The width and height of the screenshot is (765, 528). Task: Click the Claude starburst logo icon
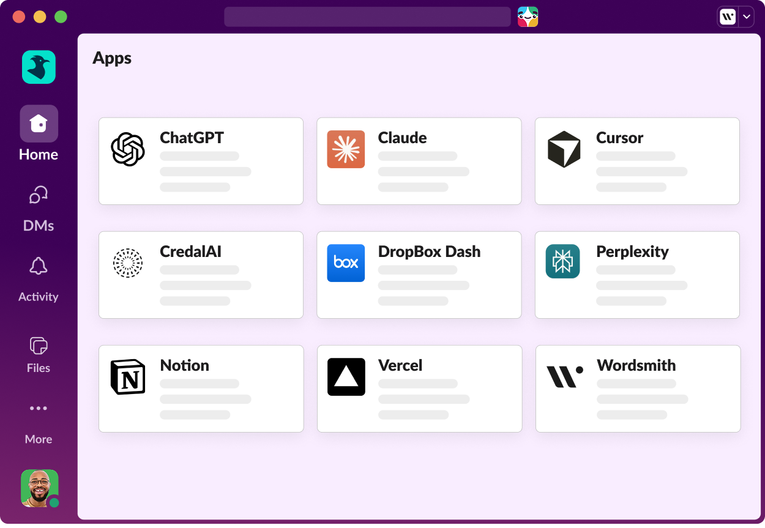click(346, 149)
